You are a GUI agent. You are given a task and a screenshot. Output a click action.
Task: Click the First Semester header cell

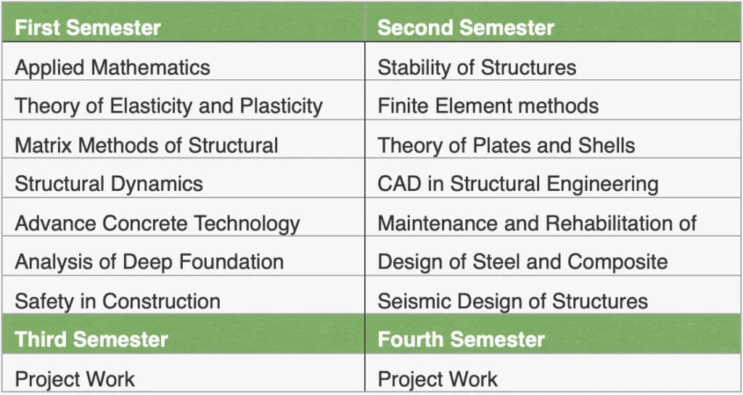(88, 28)
